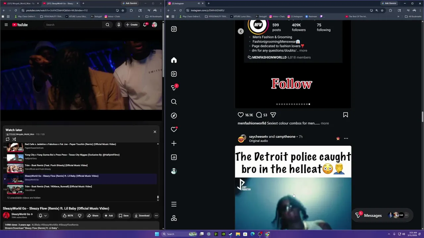Save the video to a playlist

[x=124, y=216]
